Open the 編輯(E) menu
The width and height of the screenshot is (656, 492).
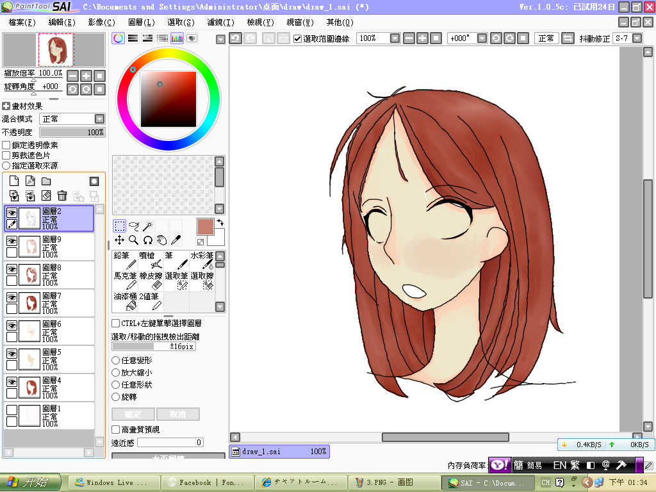click(x=62, y=22)
